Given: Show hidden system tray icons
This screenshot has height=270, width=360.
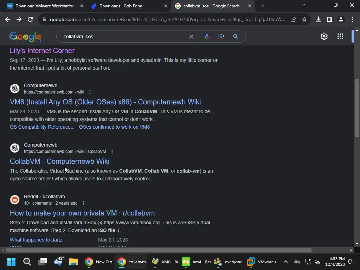Looking at the screenshot, I should click(286, 262).
